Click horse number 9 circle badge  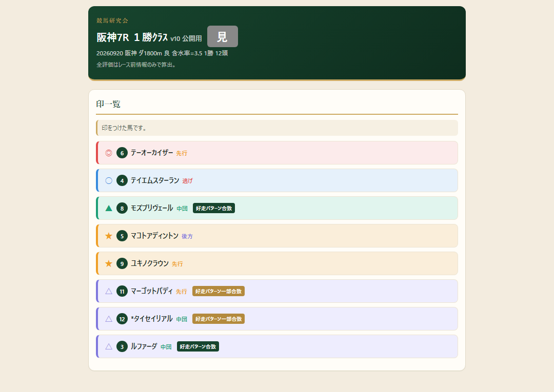pyautogui.click(x=122, y=263)
